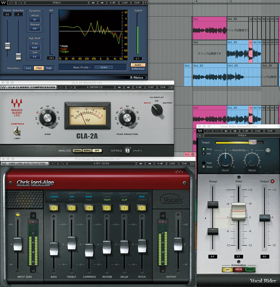280x287 pixels.
Task: Undo in CLA Vocals toolbar
Action: pos(53,164)
